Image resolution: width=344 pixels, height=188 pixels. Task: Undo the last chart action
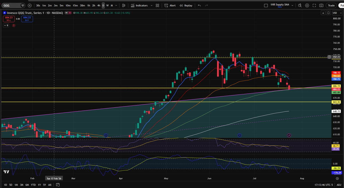tap(199, 5)
